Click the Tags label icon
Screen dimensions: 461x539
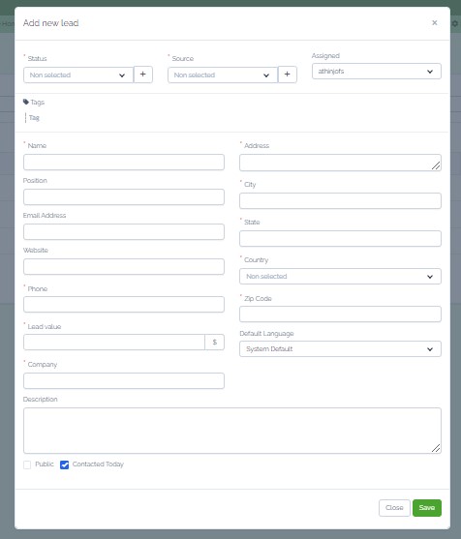tap(26, 102)
